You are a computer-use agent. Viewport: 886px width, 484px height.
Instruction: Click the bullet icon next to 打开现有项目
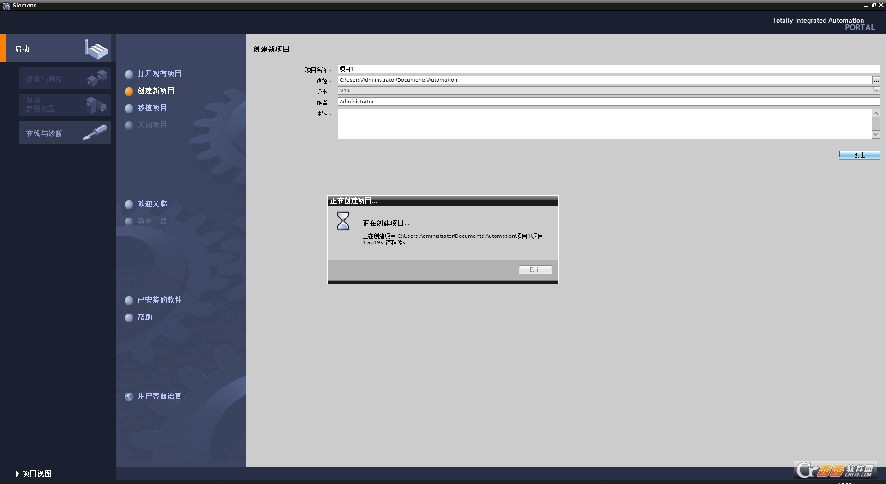pyautogui.click(x=129, y=74)
